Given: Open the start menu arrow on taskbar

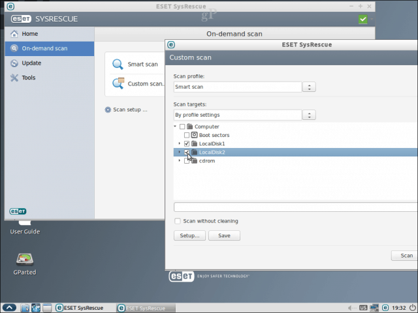Looking at the screenshot, I should tap(9, 308).
